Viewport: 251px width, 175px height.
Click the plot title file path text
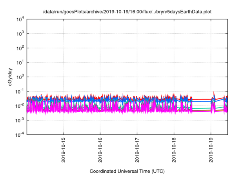coord(127,12)
